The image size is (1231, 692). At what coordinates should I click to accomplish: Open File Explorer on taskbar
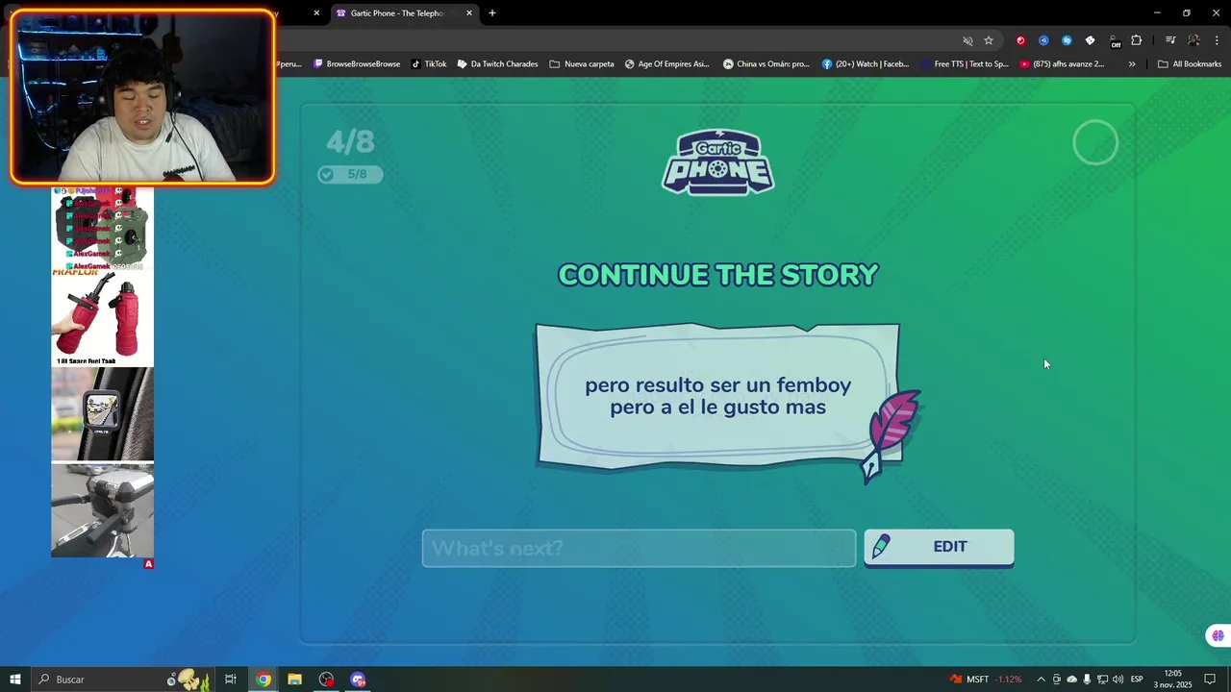coord(294,680)
